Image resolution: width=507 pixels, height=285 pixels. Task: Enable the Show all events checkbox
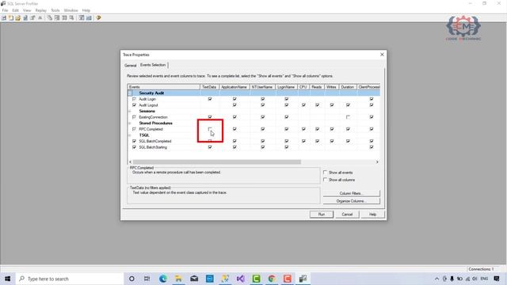(x=326, y=173)
